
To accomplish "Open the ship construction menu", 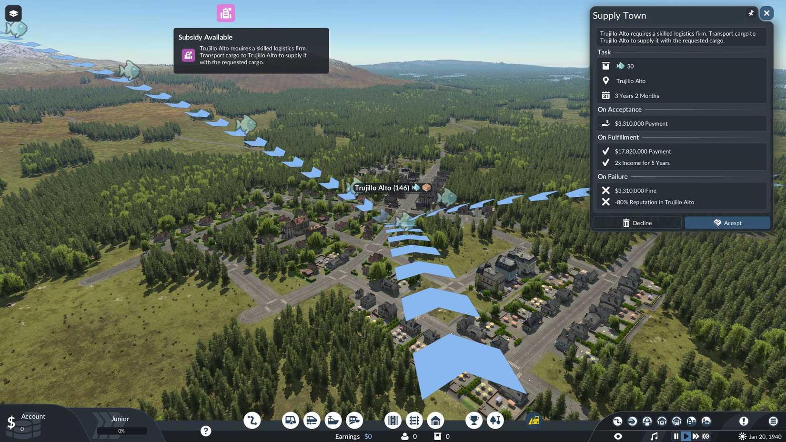I will (x=333, y=421).
